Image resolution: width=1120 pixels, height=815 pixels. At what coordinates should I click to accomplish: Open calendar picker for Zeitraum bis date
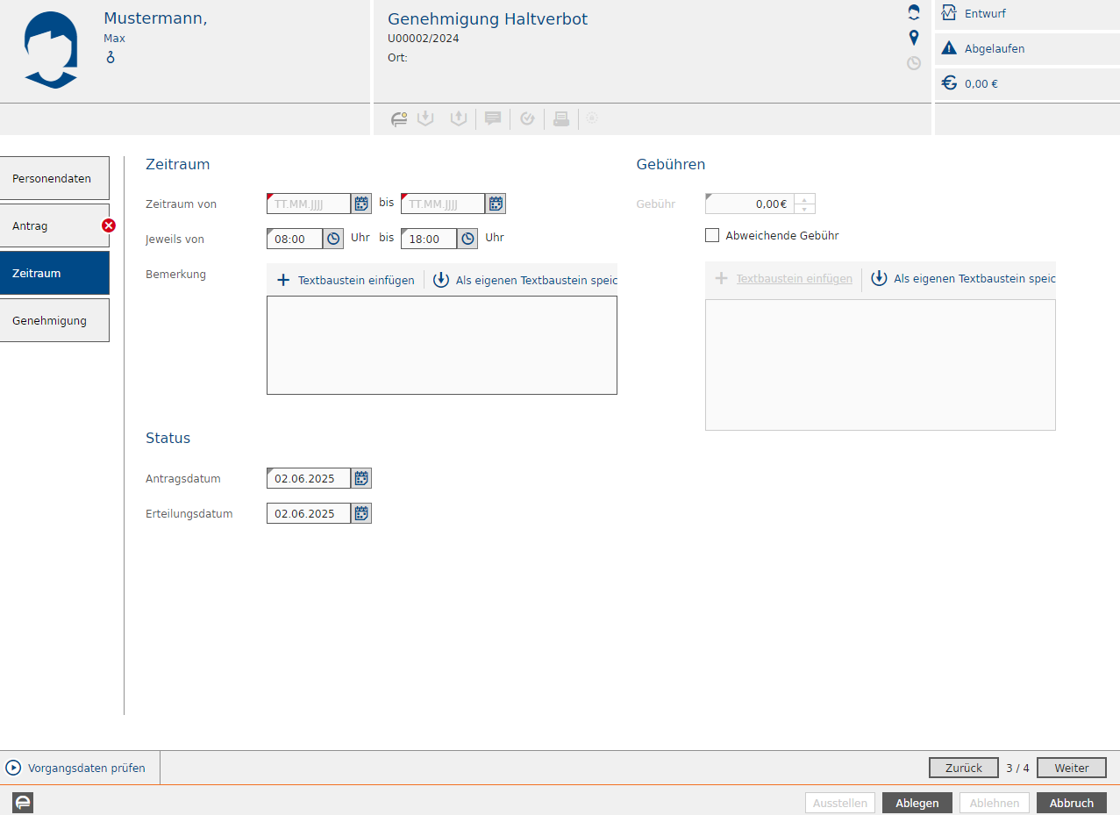pos(496,204)
